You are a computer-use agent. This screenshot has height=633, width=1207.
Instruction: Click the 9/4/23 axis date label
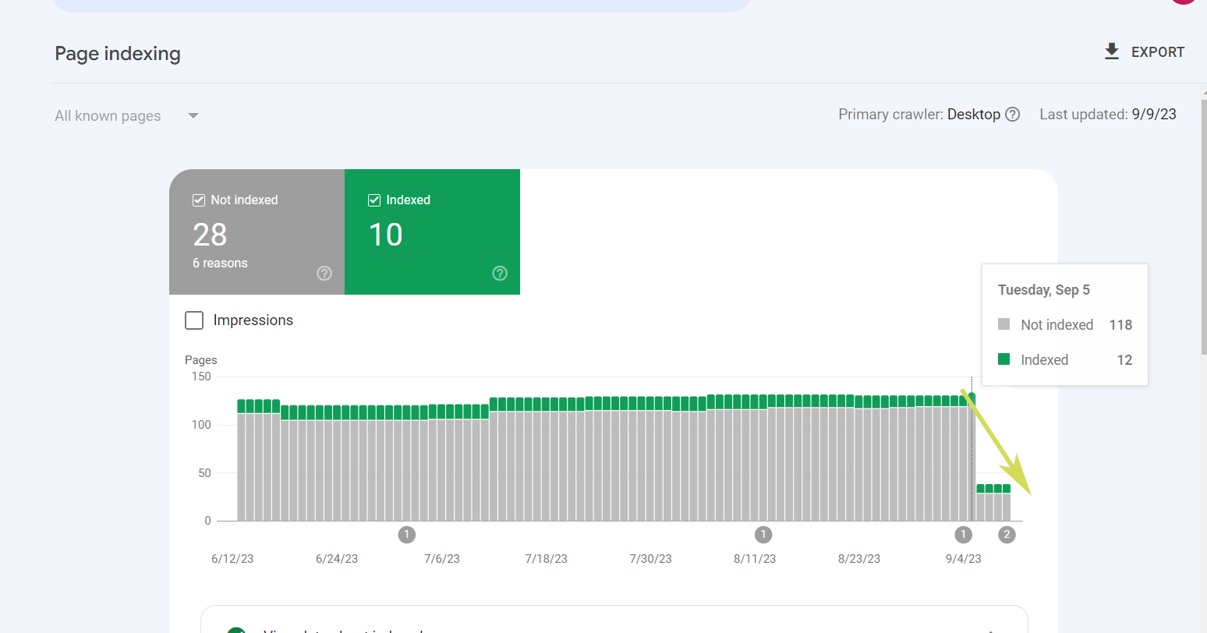click(964, 559)
